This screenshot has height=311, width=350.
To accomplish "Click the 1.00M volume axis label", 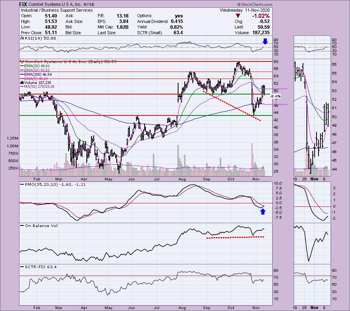I will click(x=12, y=146).
